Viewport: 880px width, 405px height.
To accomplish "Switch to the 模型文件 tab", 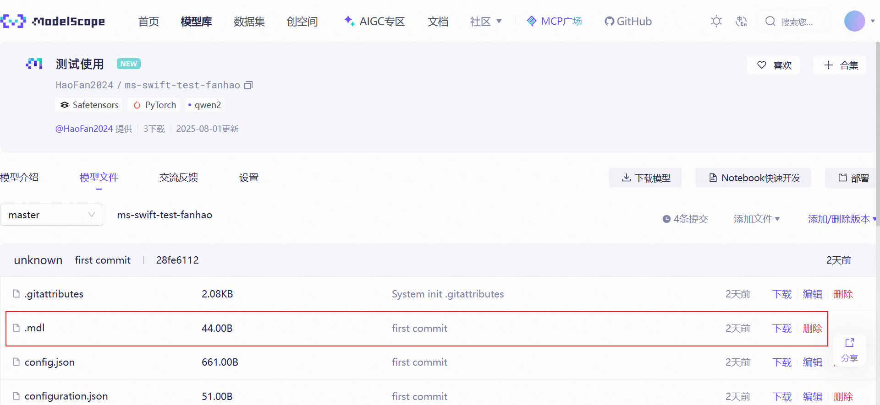I will (99, 178).
